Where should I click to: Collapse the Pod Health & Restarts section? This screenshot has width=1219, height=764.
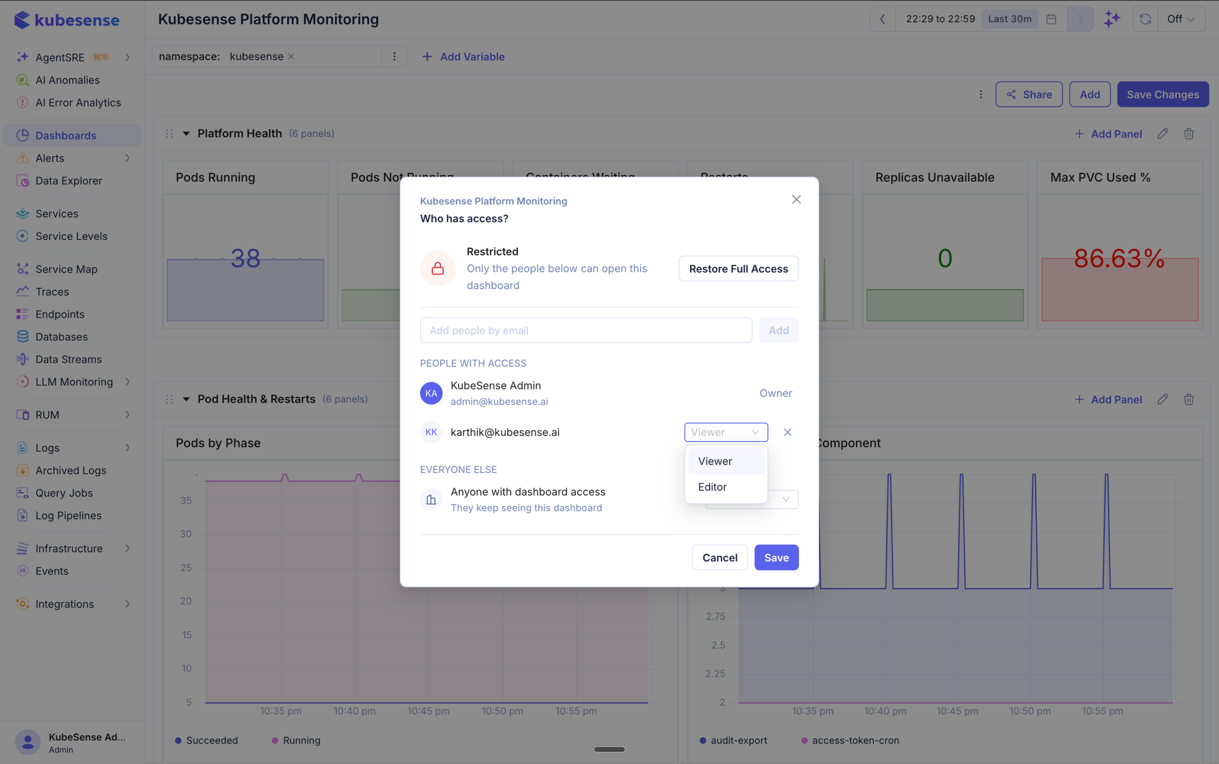click(186, 399)
